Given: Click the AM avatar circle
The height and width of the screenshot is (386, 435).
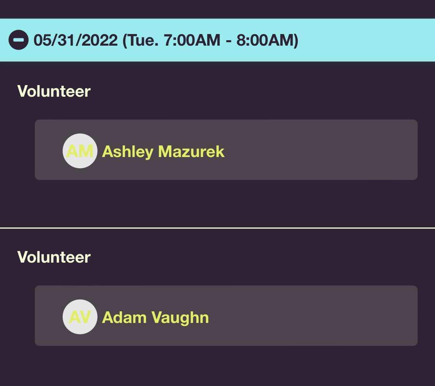Looking at the screenshot, I should (80, 151).
